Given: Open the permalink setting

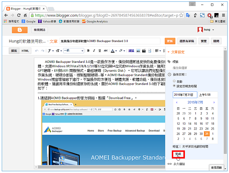Looking at the screenshot, I should pyautogui.click(x=176, y=164).
